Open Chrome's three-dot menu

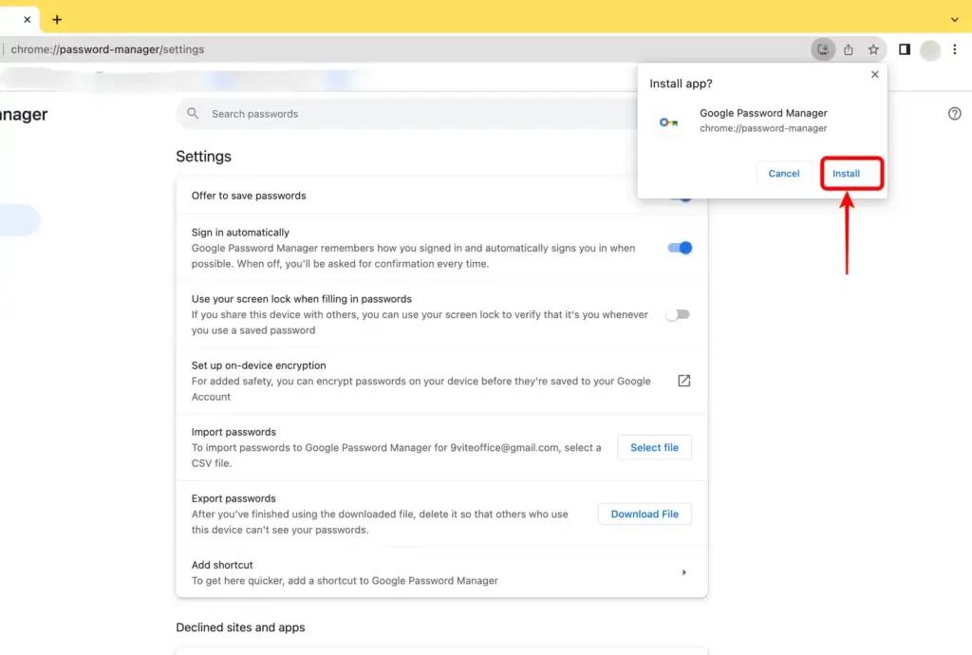955,48
